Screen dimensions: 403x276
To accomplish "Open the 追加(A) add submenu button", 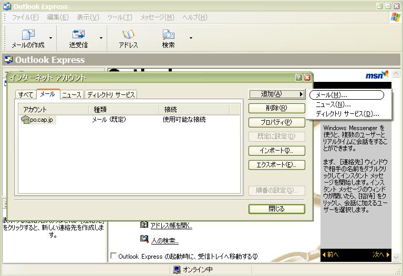I will pyautogui.click(x=277, y=94).
